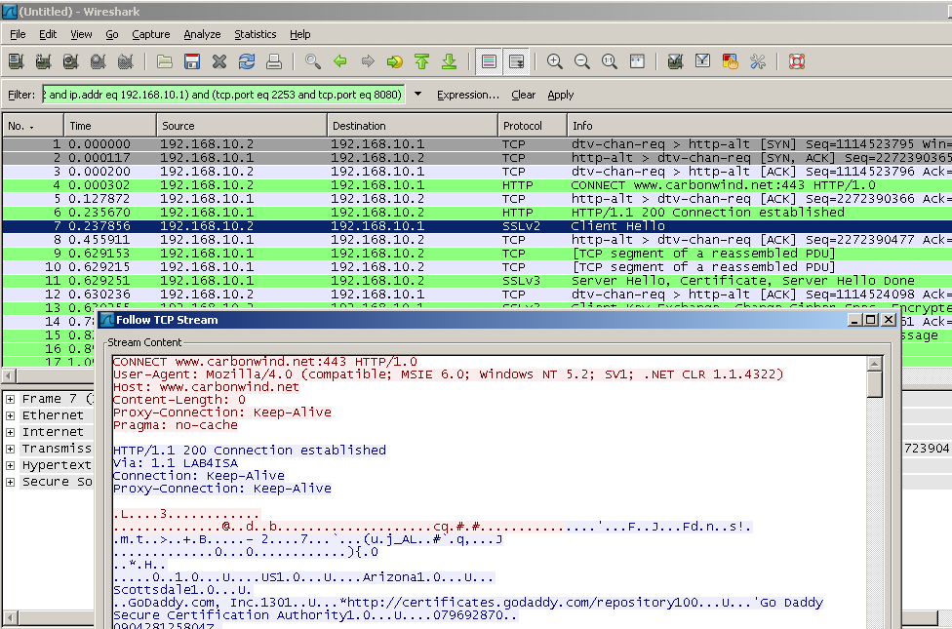952x629 pixels.
Task: Close this capture file
Action: coord(219,61)
